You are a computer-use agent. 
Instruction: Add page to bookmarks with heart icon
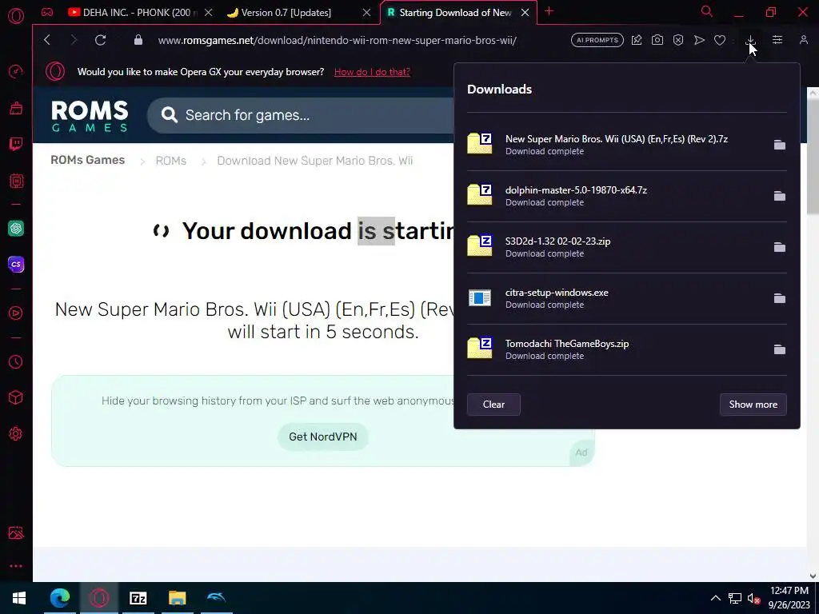pos(720,40)
